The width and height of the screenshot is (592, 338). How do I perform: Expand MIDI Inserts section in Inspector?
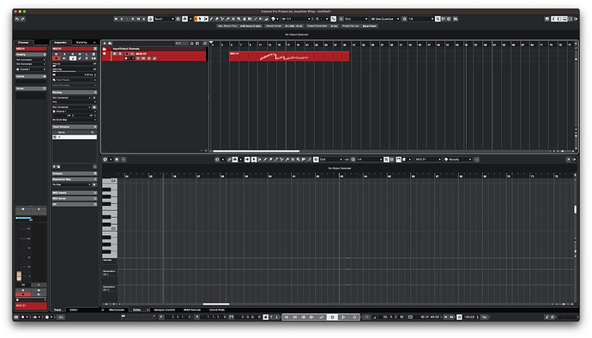tap(75, 193)
